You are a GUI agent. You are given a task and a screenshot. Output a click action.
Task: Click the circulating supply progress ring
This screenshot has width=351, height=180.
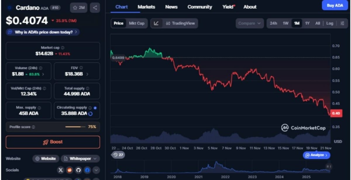(x=90, y=113)
